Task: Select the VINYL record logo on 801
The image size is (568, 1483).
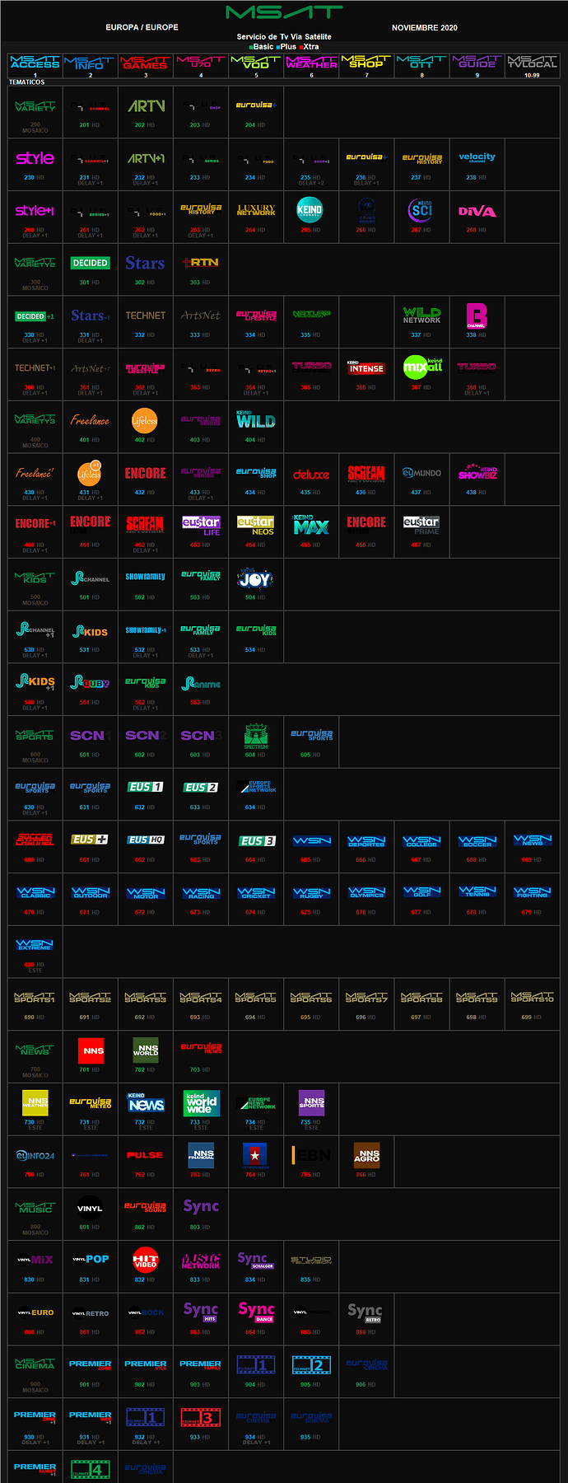Action: 91,1208
